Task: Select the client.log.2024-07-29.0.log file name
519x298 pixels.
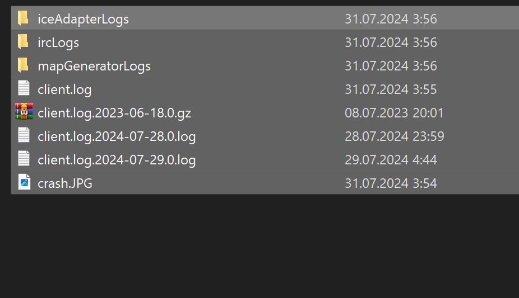Action: (117, 160)
